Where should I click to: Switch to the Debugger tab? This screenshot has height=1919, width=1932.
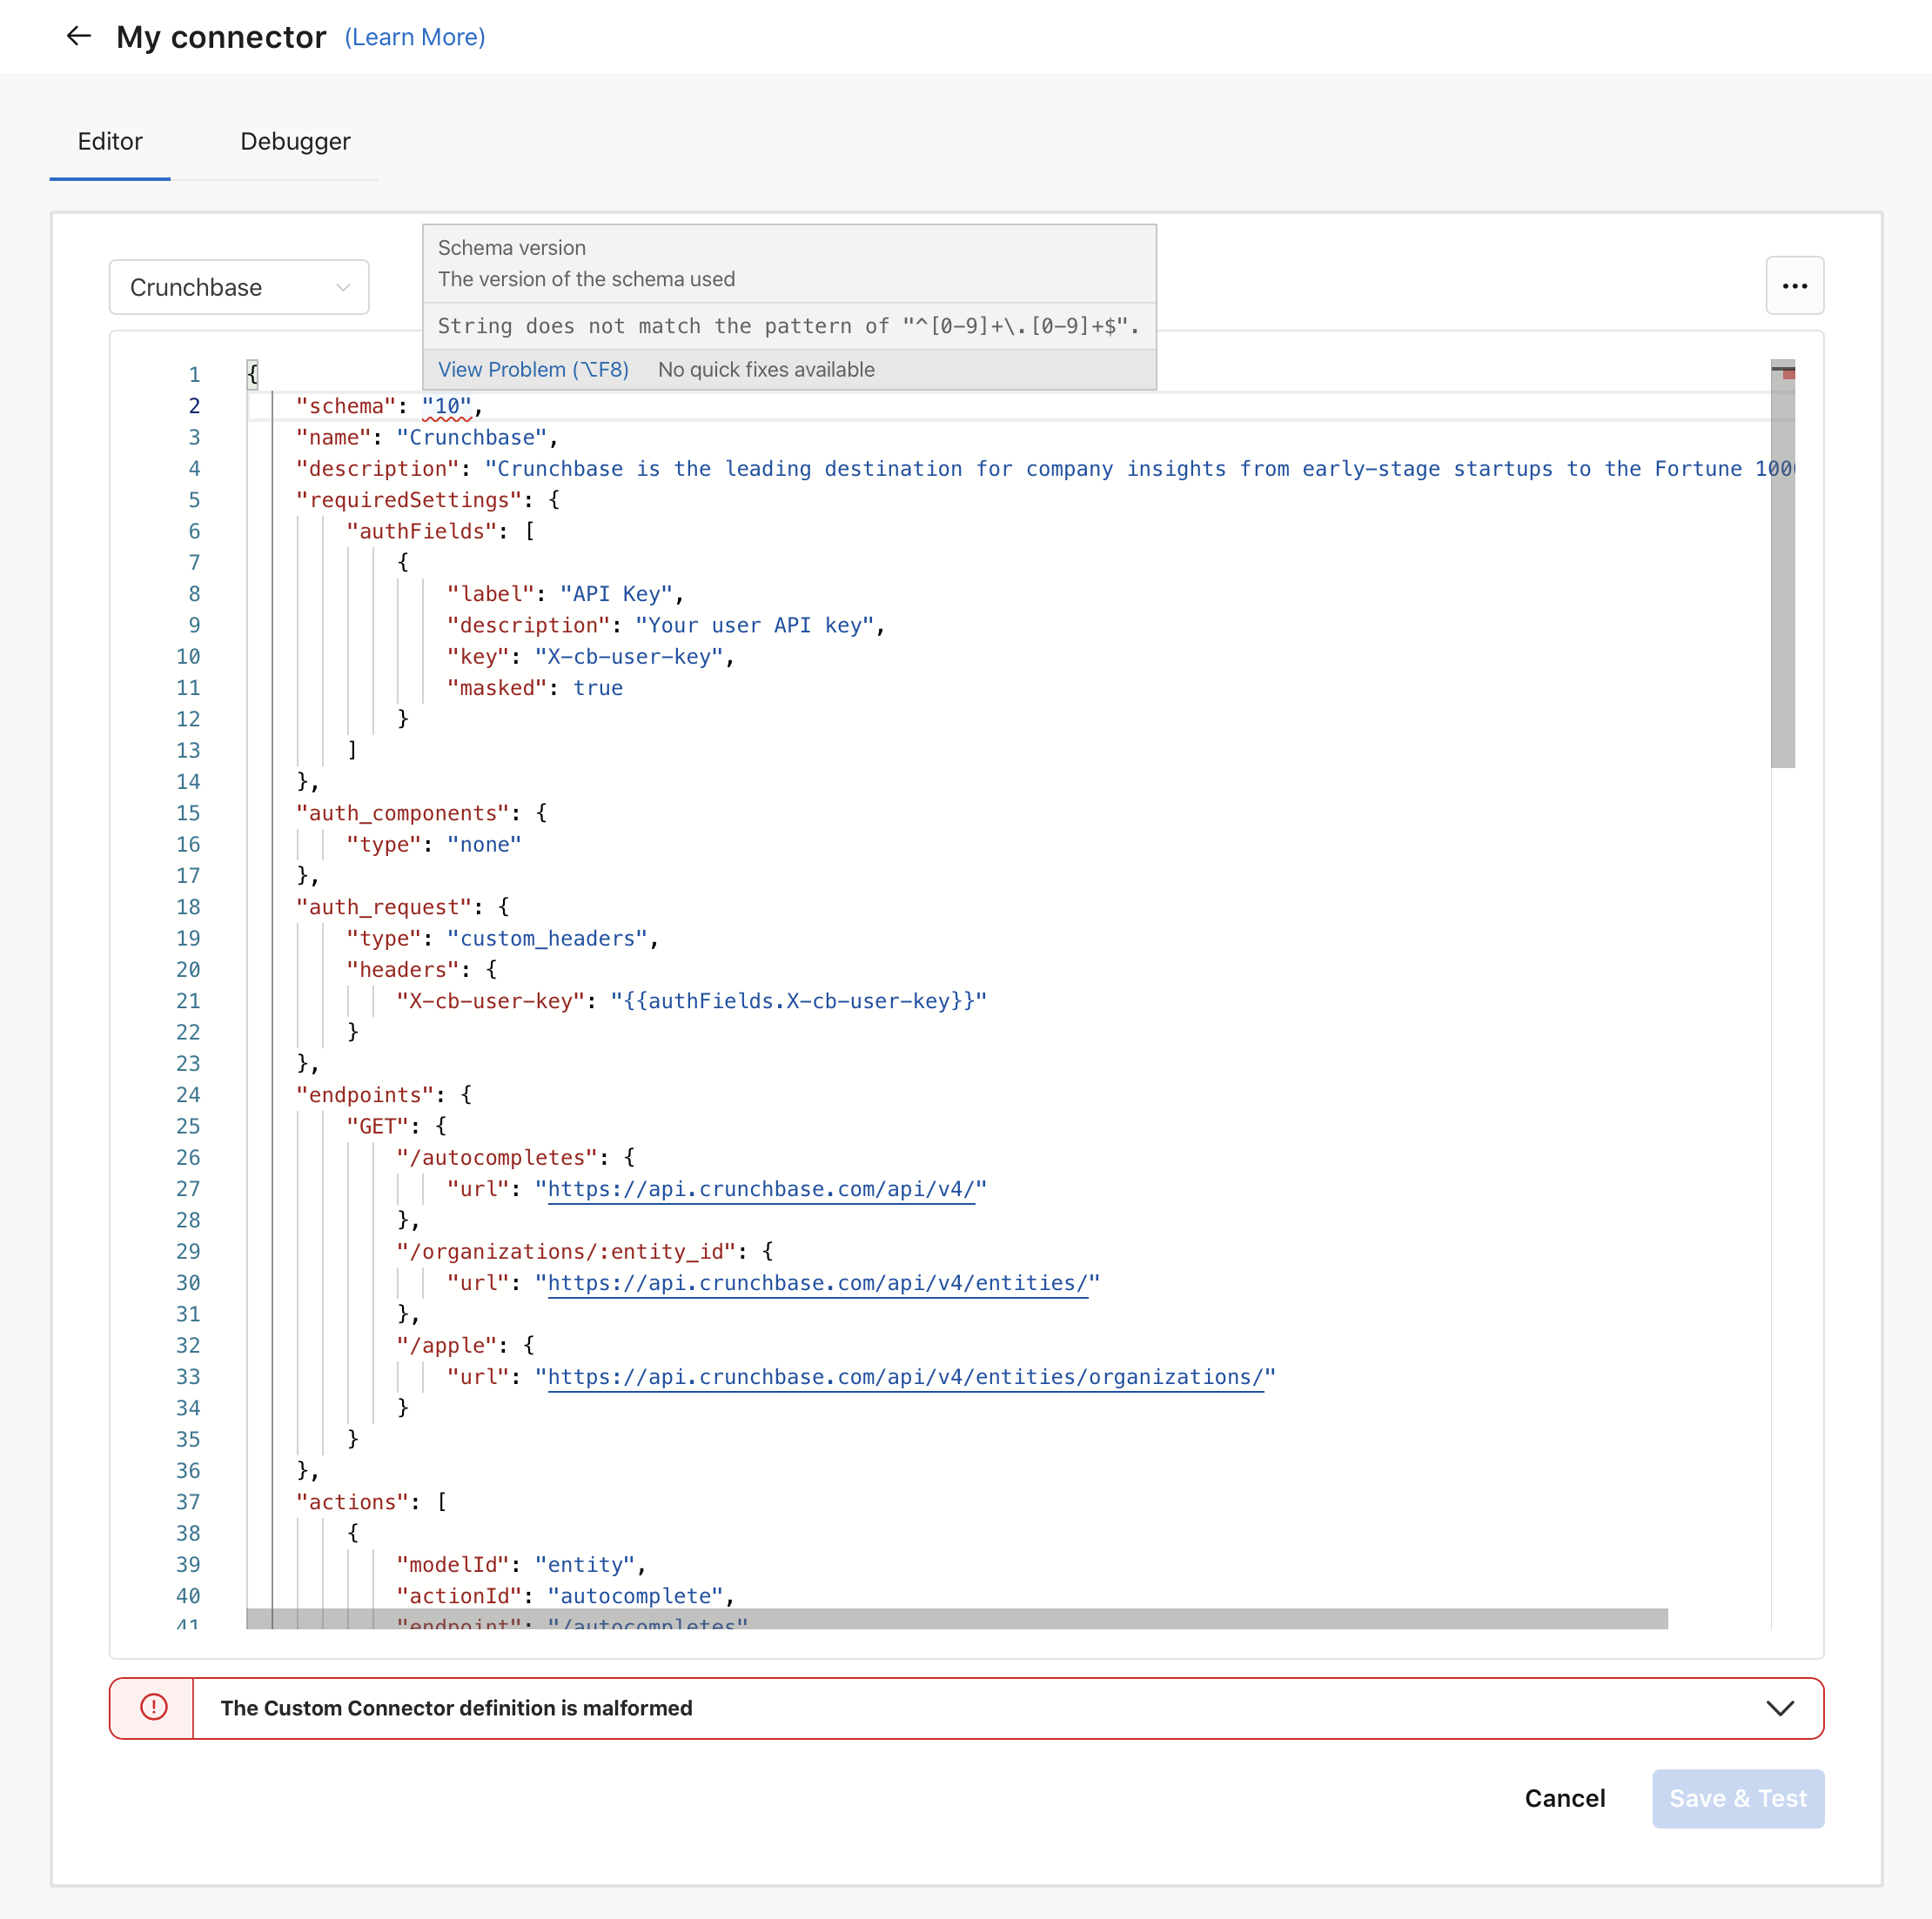pyautogui.click(x=295, y=141)
